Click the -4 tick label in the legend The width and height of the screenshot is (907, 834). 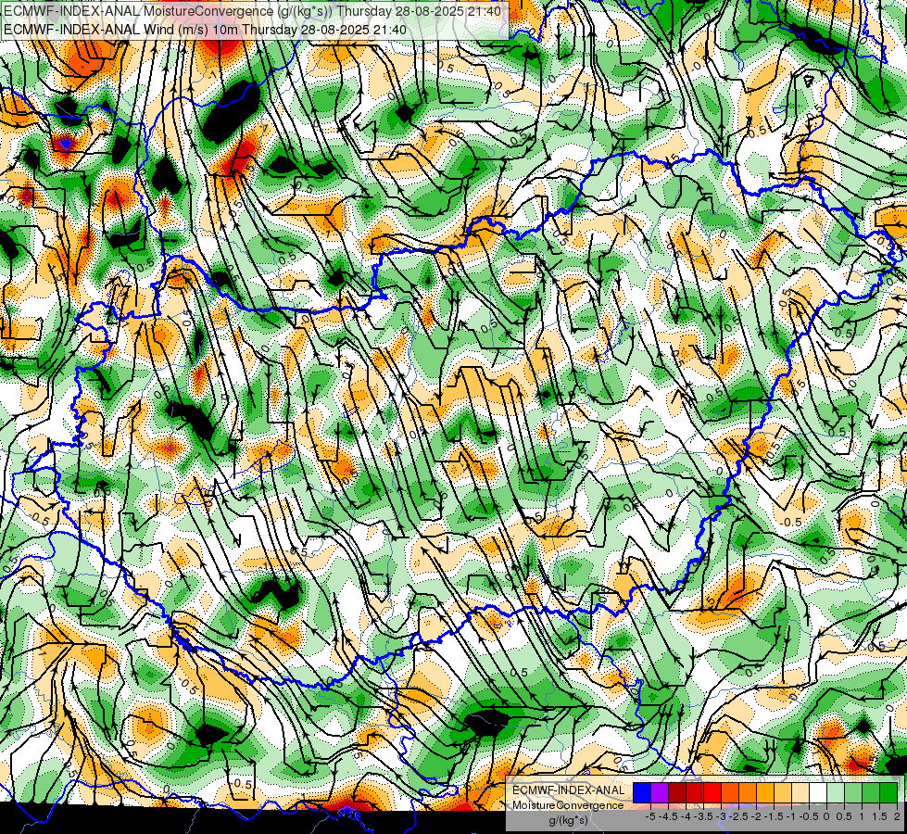coord(686,816)
